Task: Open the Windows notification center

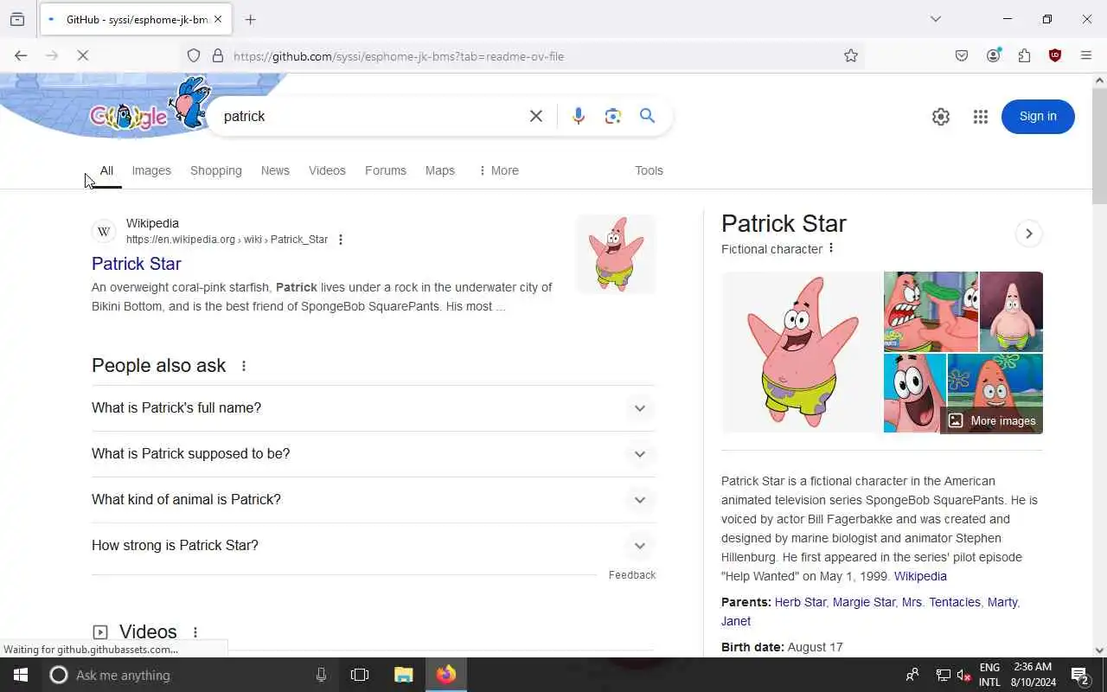Action: (1080, 675)
